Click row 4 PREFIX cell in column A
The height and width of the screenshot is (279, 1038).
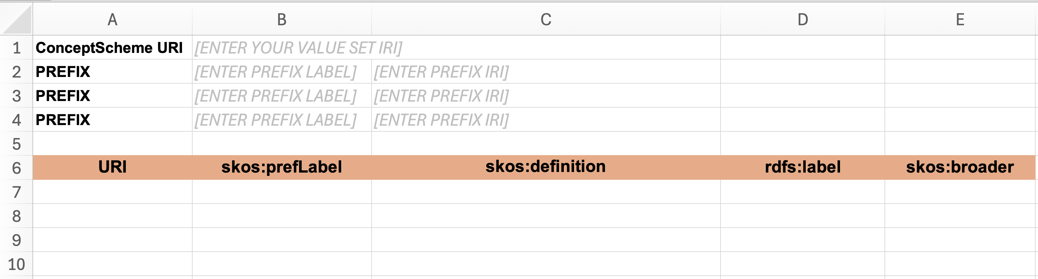coord(113,120)
